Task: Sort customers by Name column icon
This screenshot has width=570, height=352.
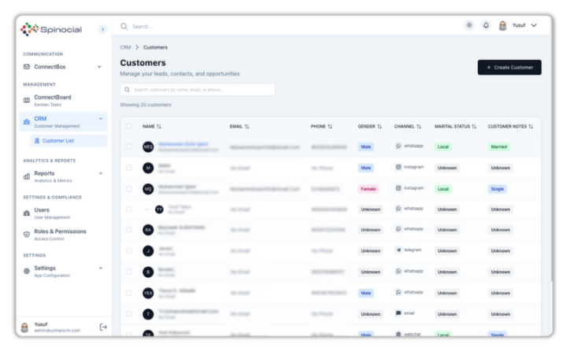Action: [159, 126]
